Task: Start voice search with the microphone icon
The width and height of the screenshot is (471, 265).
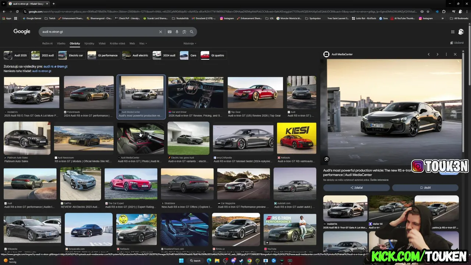Action: [x=177, y=32]
